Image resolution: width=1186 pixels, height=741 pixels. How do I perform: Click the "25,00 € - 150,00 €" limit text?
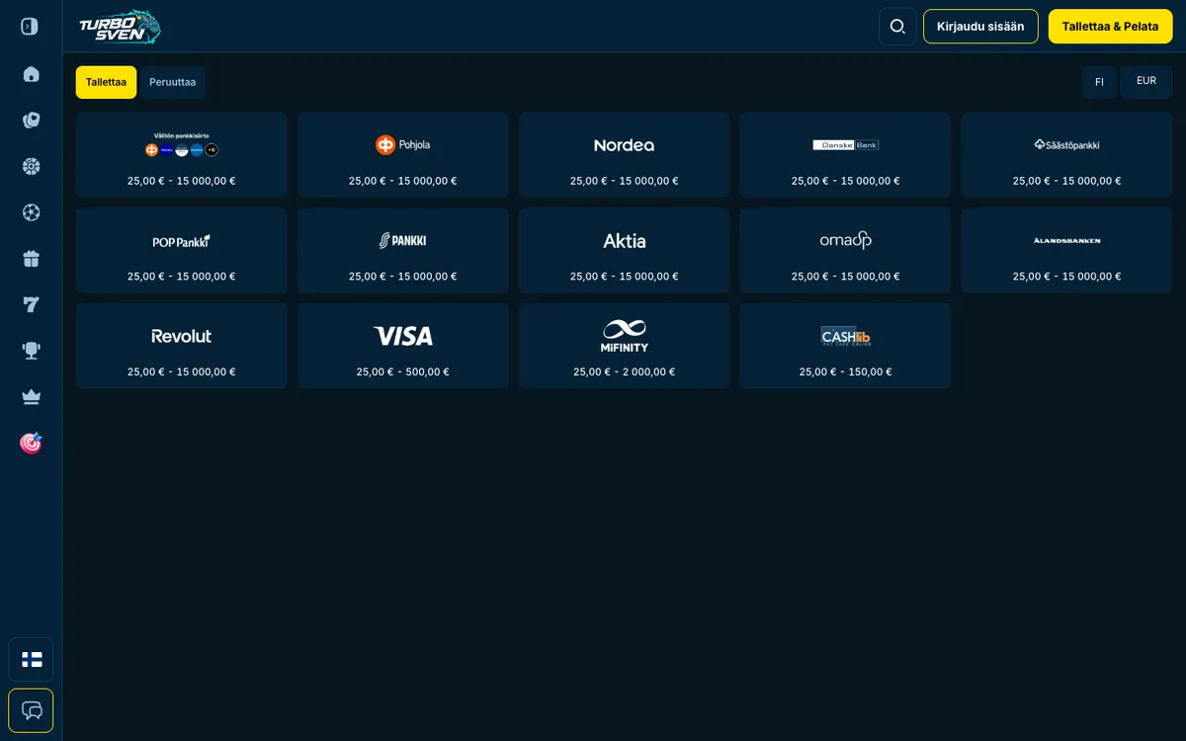coord(845,372)
